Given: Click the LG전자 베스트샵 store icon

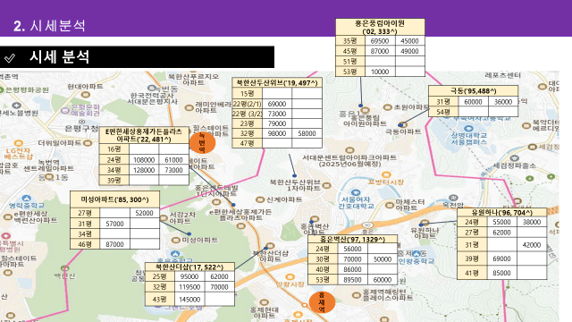Looking at the screenshot, I should [x=18, y=143].
